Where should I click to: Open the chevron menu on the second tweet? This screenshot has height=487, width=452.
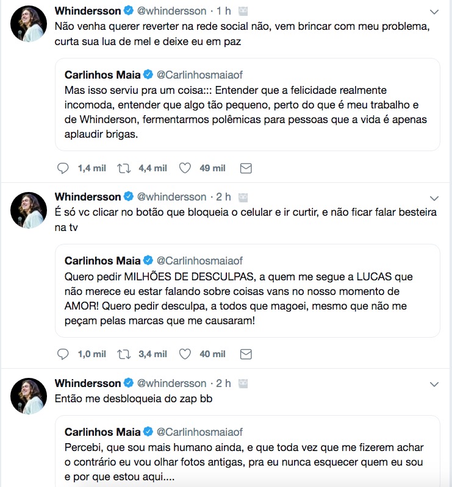tap(434, 198)
